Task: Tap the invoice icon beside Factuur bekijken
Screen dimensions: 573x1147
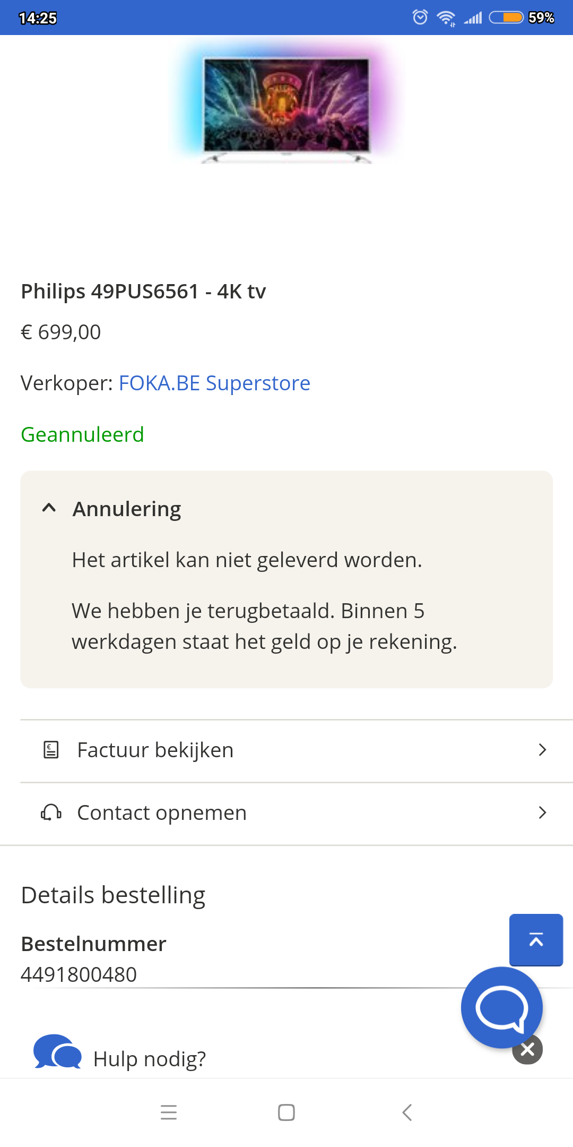Action: [x=51, y=750]
